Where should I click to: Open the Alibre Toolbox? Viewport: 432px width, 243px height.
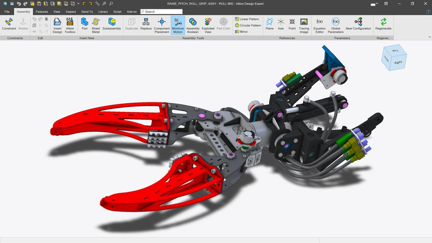click(x=70, y=24)
